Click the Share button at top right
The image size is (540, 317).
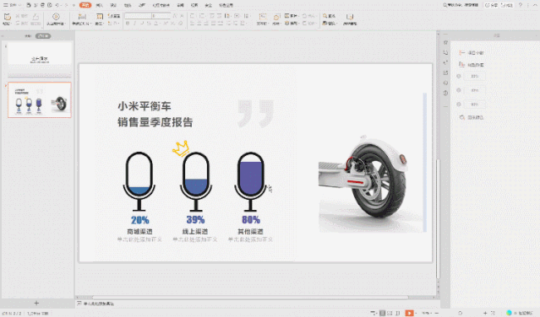click(492, 5)
